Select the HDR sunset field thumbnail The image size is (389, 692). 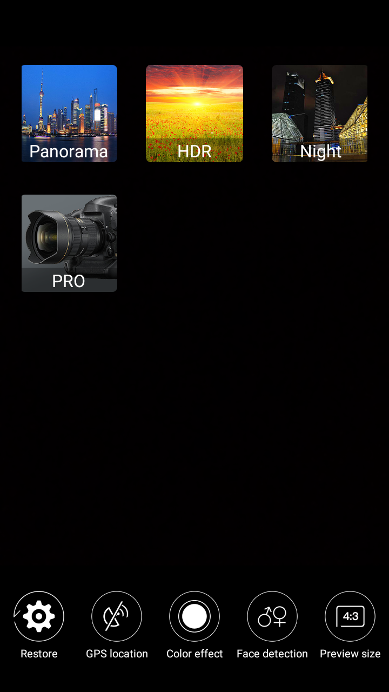click(194, 114)
